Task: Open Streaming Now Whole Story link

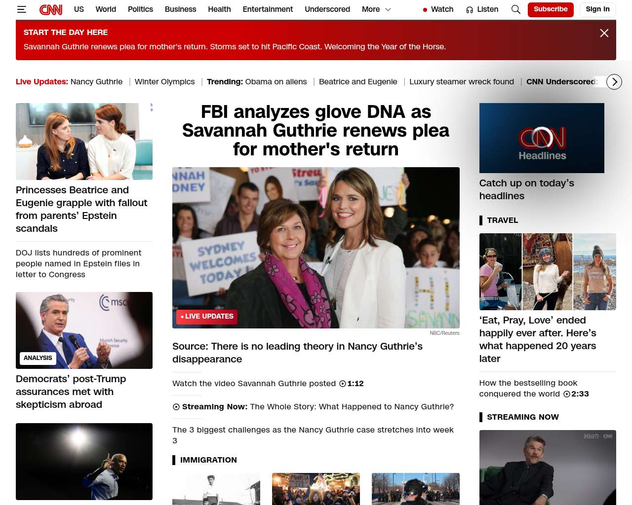Action: (x=313, y=407)
